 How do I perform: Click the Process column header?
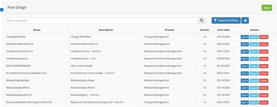click(170, 30)
